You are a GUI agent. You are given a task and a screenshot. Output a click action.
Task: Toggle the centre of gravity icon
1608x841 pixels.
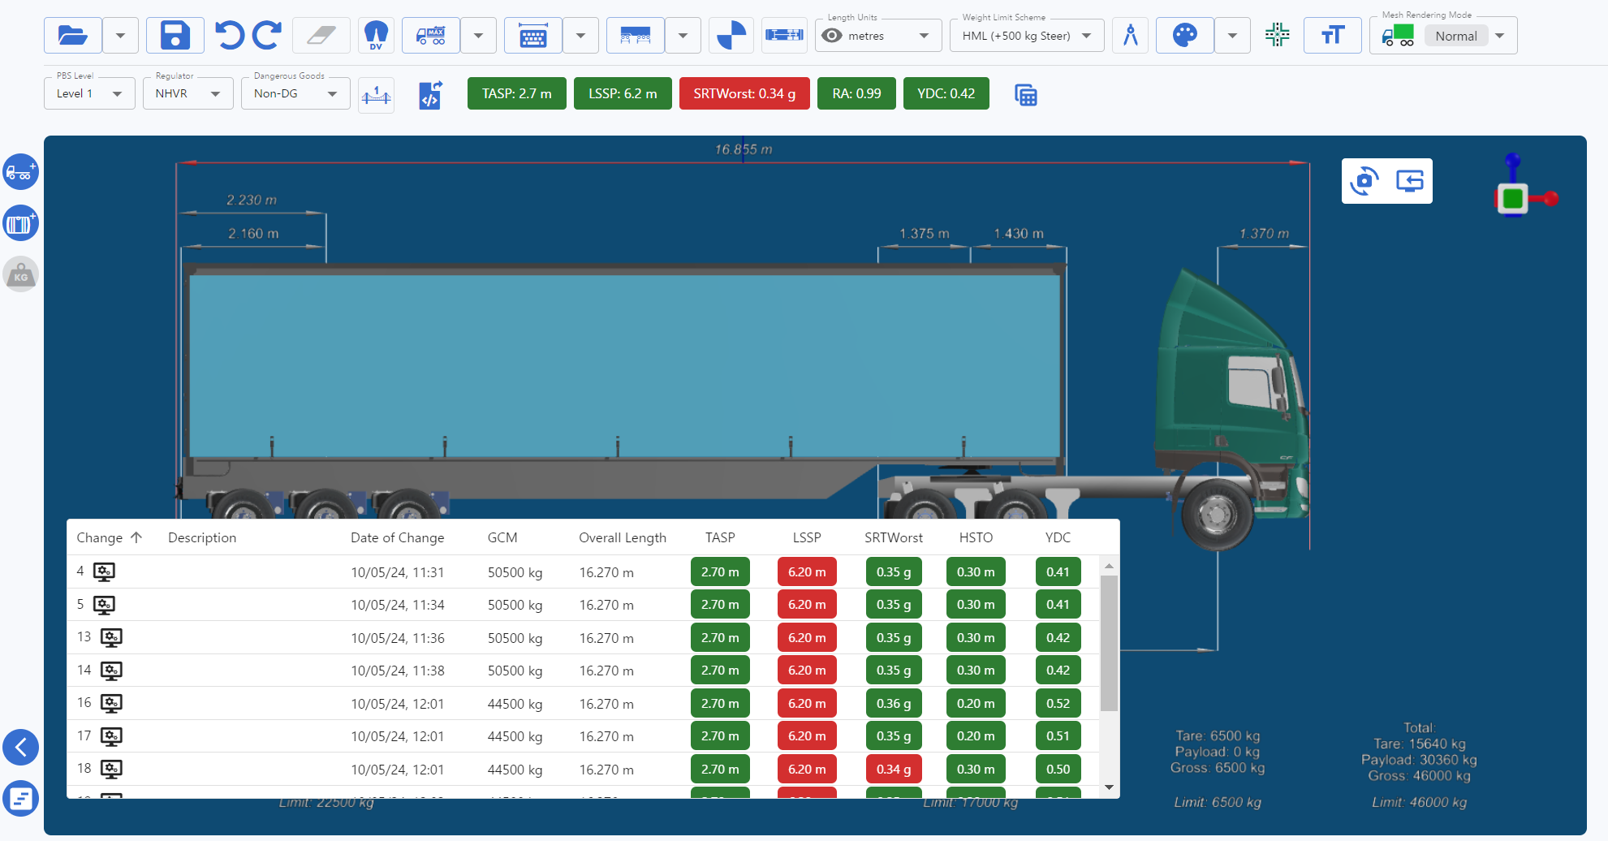coord(731,36)
